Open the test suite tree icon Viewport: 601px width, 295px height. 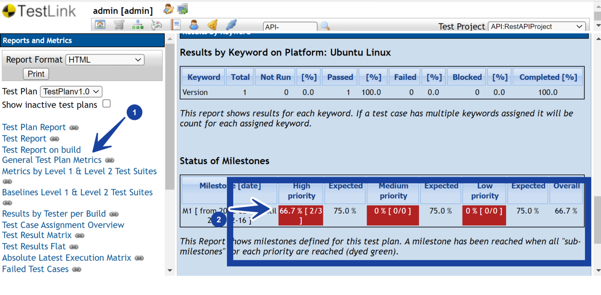tap(138, 24)
